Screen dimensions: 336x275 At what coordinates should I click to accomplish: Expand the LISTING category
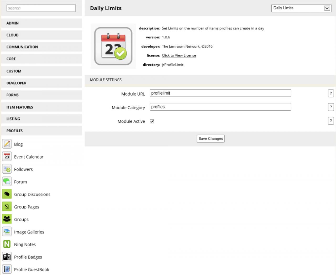tap(41, 119)
